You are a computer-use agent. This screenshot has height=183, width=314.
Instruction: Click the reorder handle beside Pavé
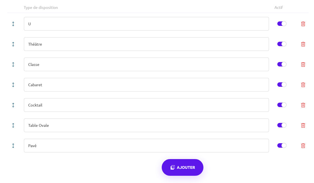point(13,146)
